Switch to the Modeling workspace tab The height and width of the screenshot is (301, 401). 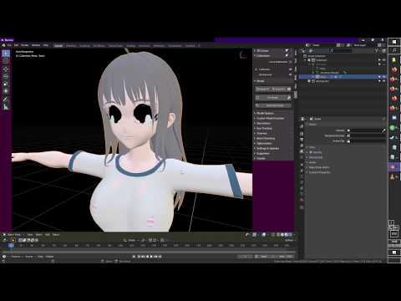pyautogui.click(x=71, y=45)
